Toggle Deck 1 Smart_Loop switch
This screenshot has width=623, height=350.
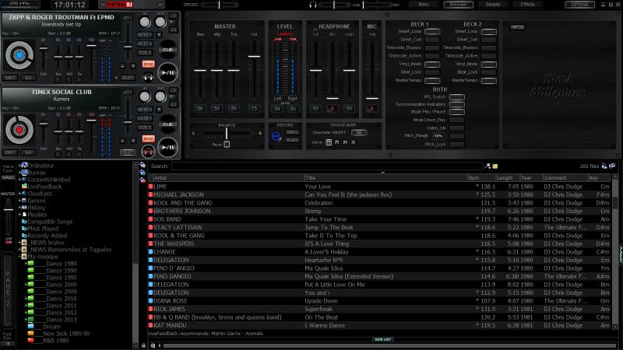tap(432, 31)
